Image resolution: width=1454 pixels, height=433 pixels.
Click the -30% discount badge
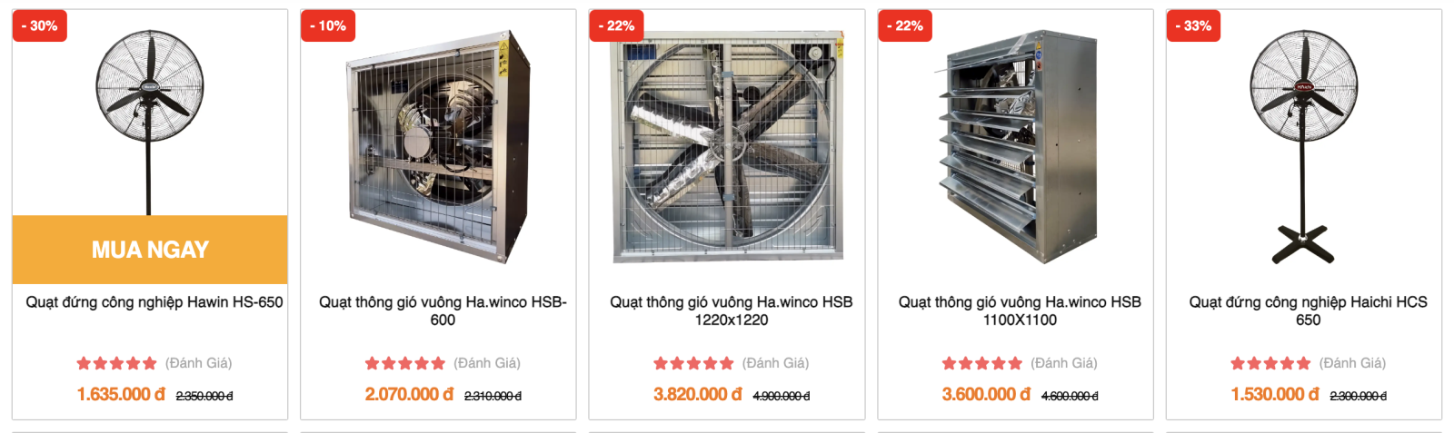[39, 26]
